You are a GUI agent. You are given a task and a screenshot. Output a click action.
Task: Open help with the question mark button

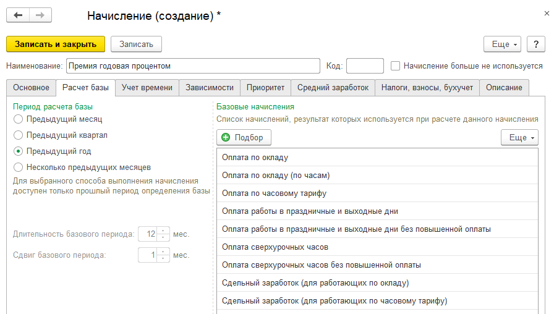coord(535,44)
